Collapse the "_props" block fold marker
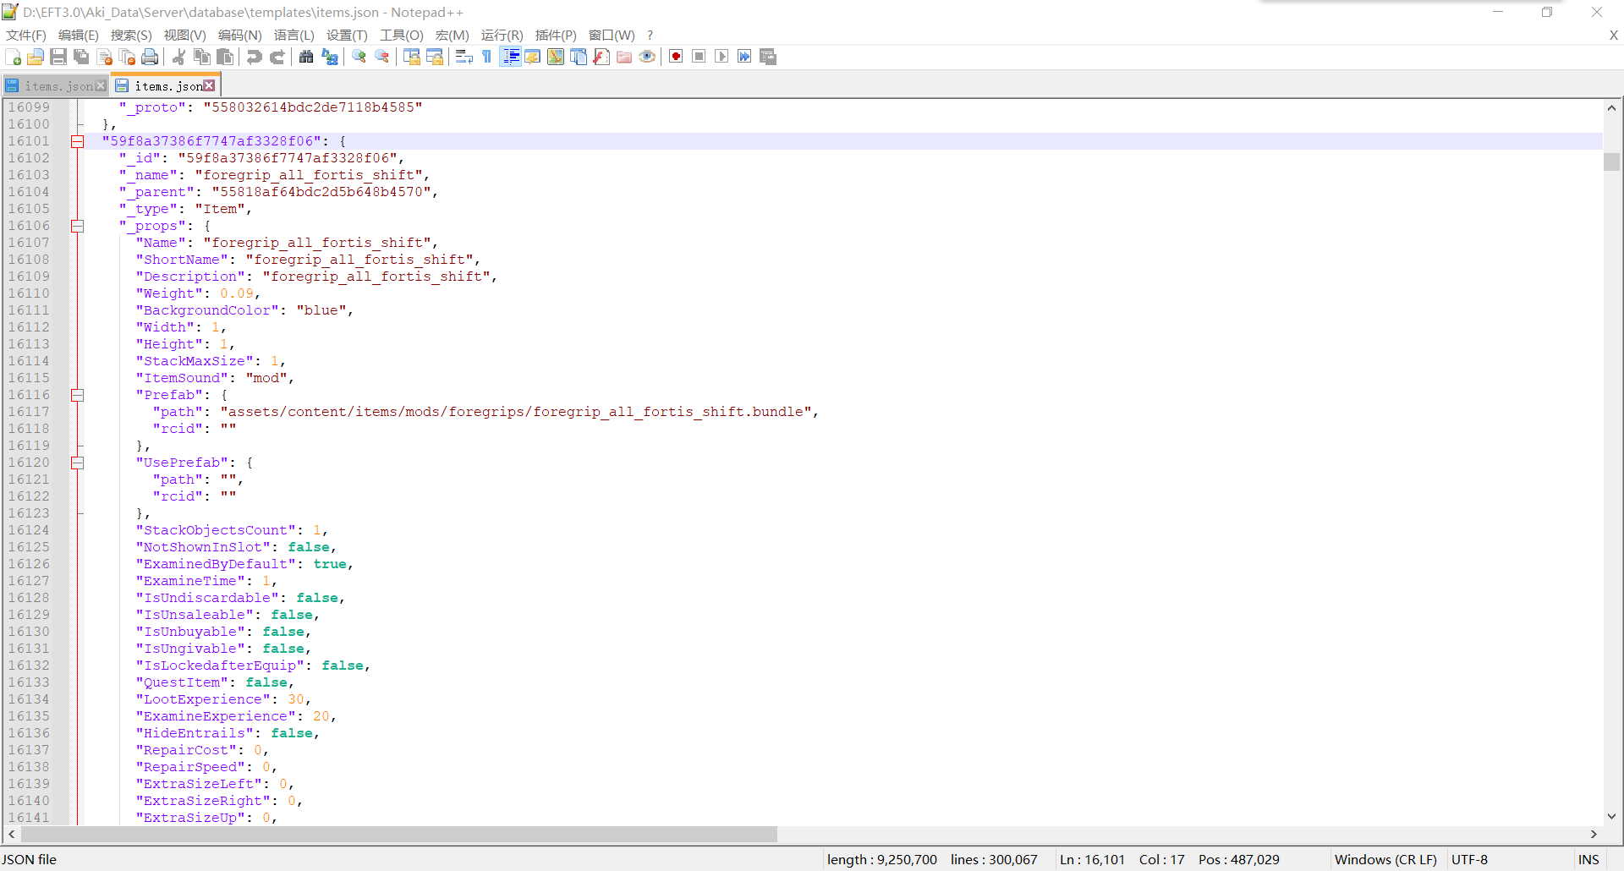Viewport: 1624px width, 871px height. pos(78,226)
